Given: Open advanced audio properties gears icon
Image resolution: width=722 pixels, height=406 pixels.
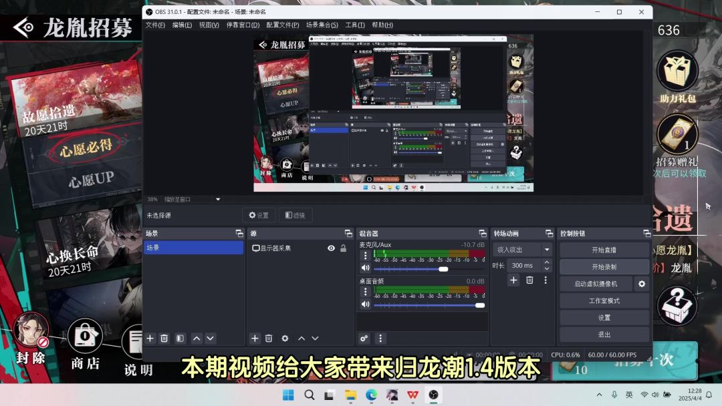Looking at the screenshot, I should [364, 339].
